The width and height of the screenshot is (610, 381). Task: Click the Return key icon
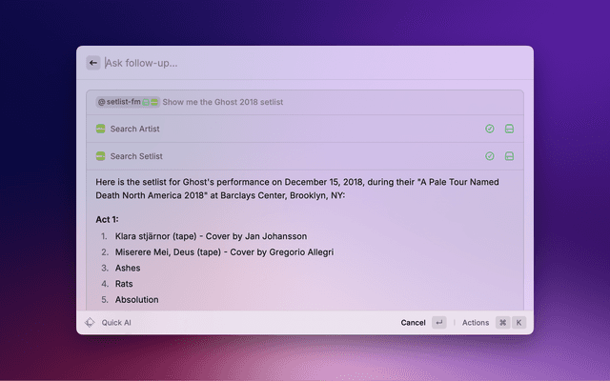tap(438, 323)
